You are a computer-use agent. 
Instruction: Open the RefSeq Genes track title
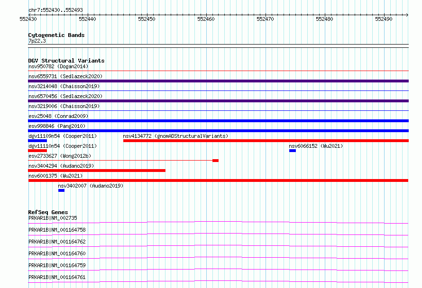[x=48, y=212]
